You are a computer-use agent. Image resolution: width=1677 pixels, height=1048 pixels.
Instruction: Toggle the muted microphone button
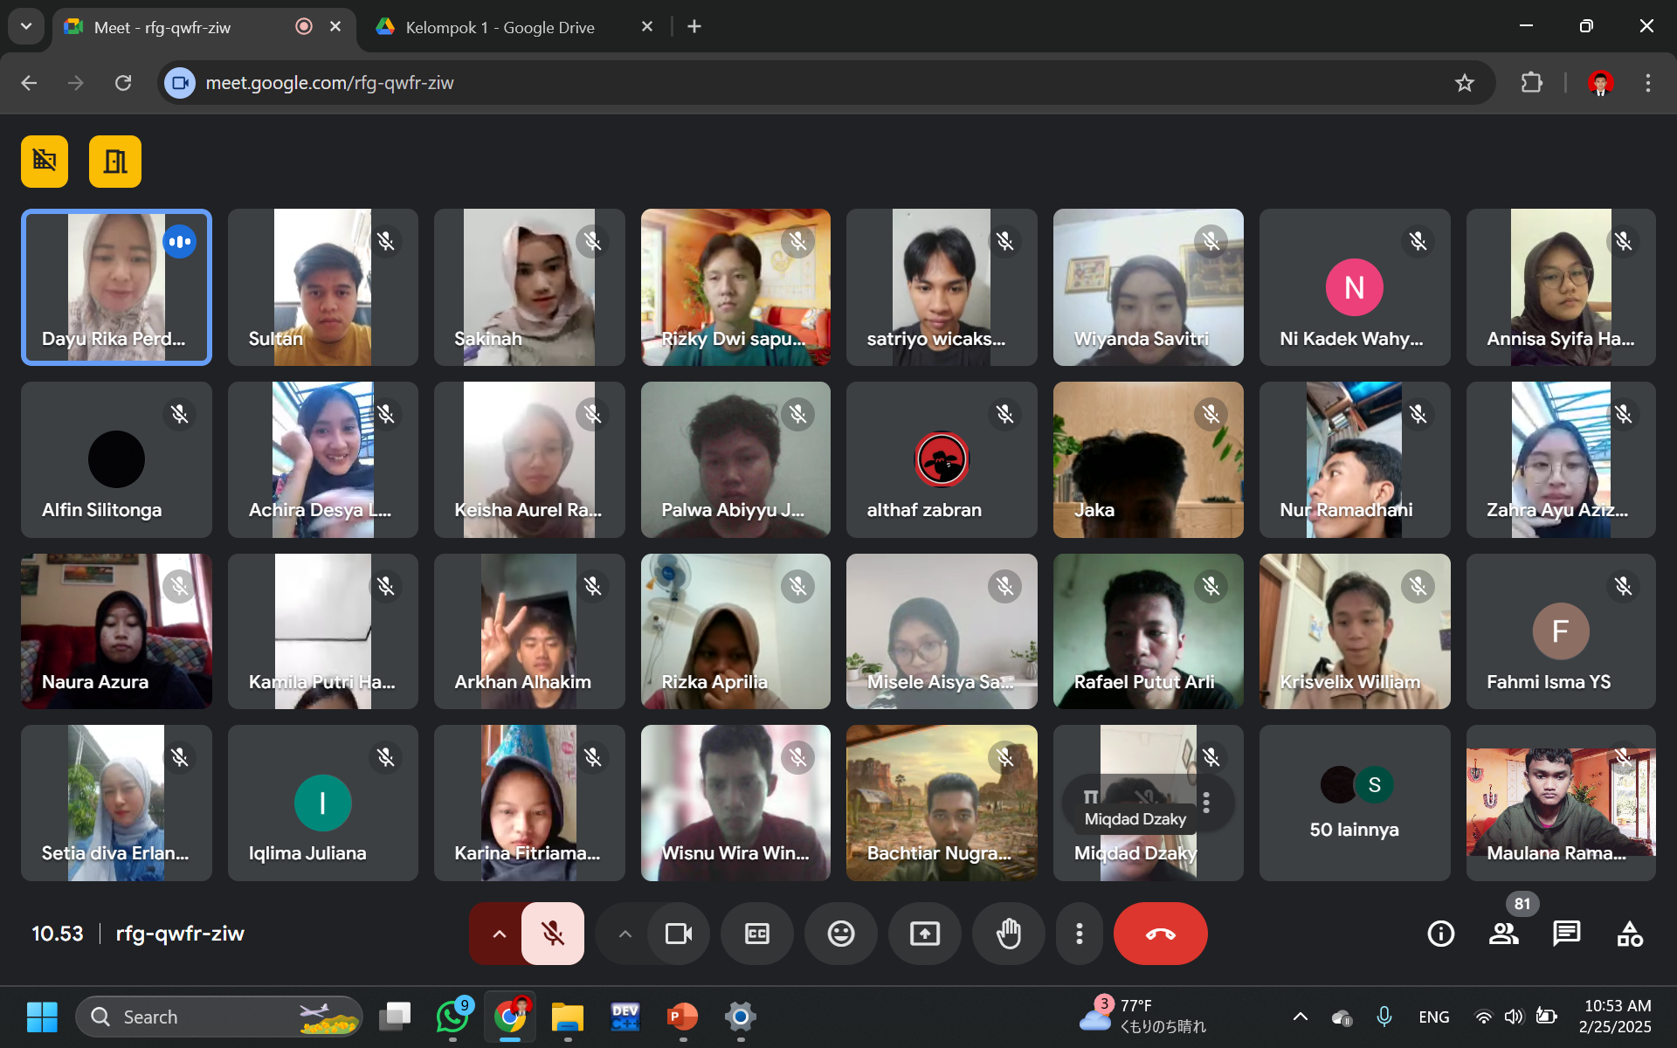click(552, 934)
